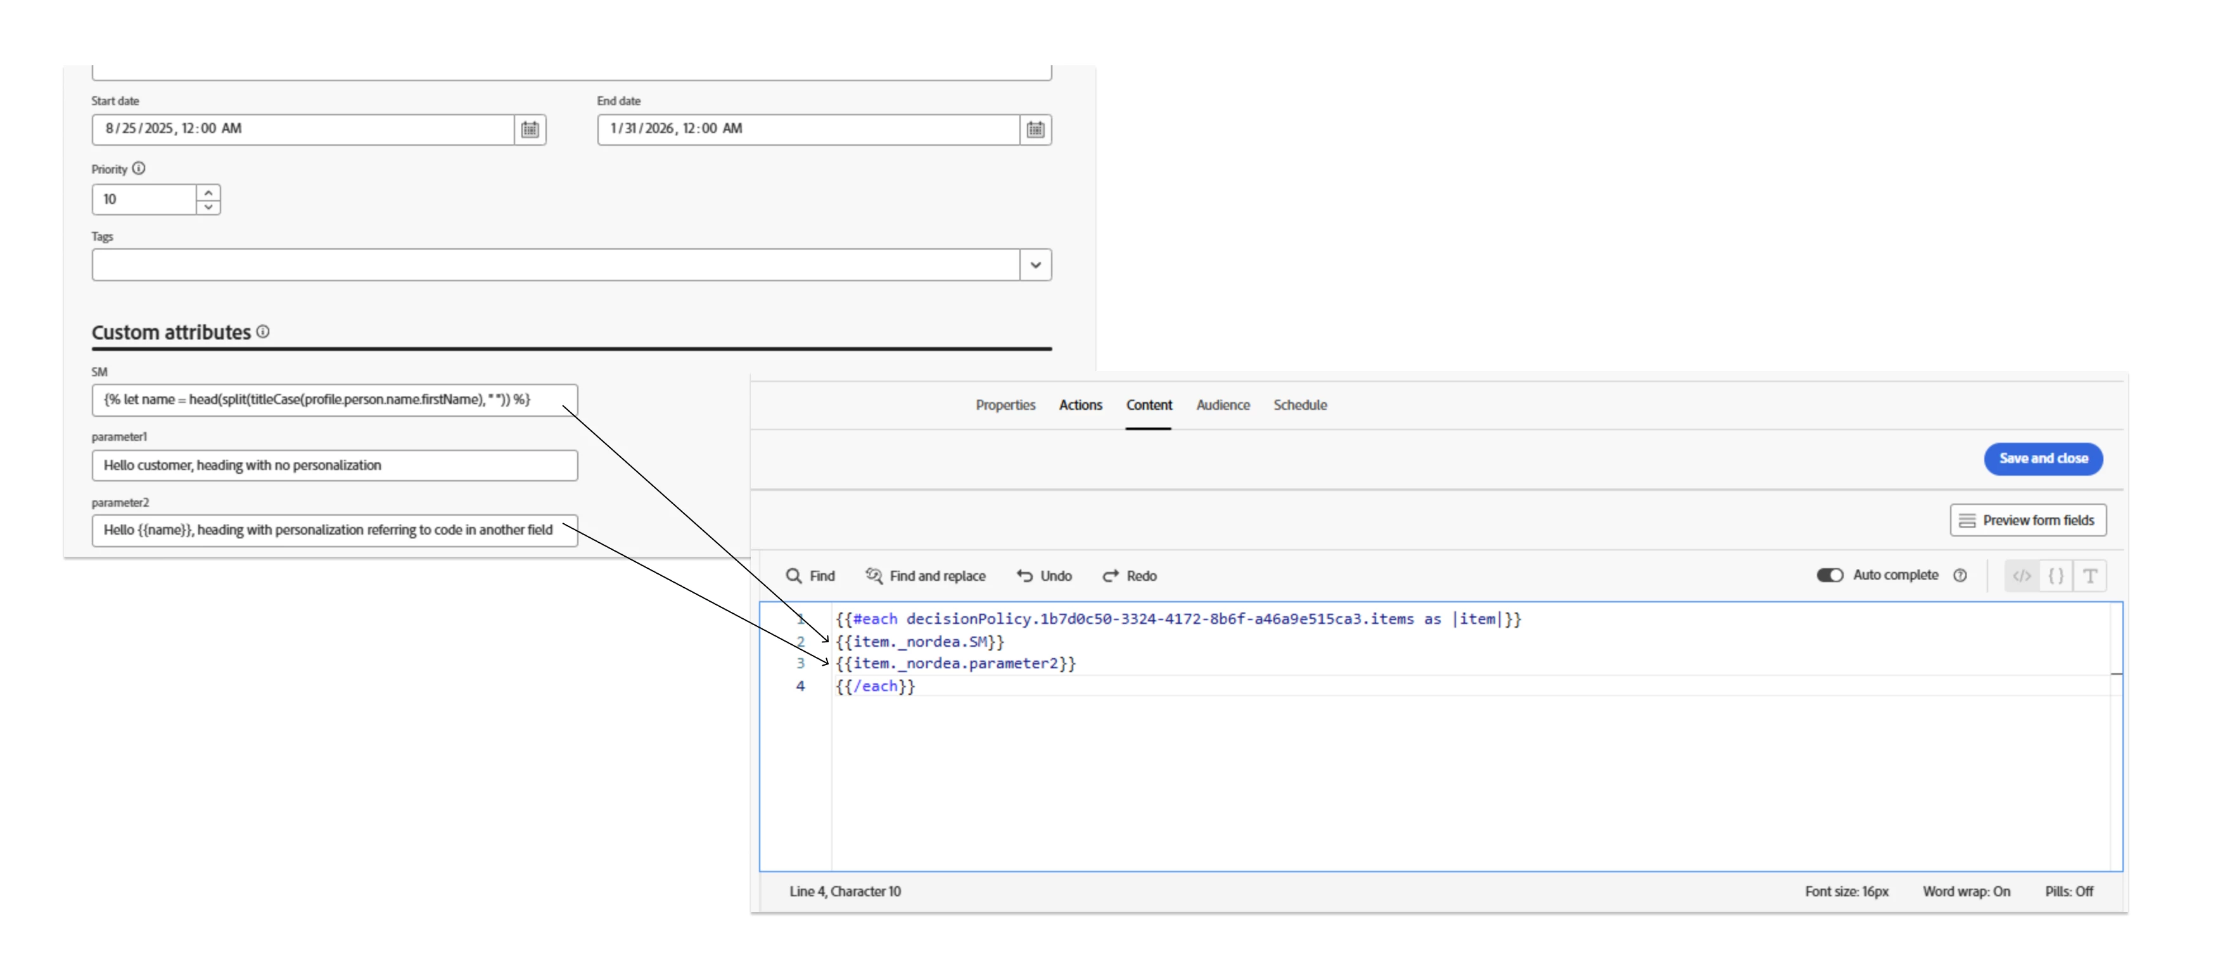Decrease Priority with the down stepper arrow

click(x=208, y=206)
